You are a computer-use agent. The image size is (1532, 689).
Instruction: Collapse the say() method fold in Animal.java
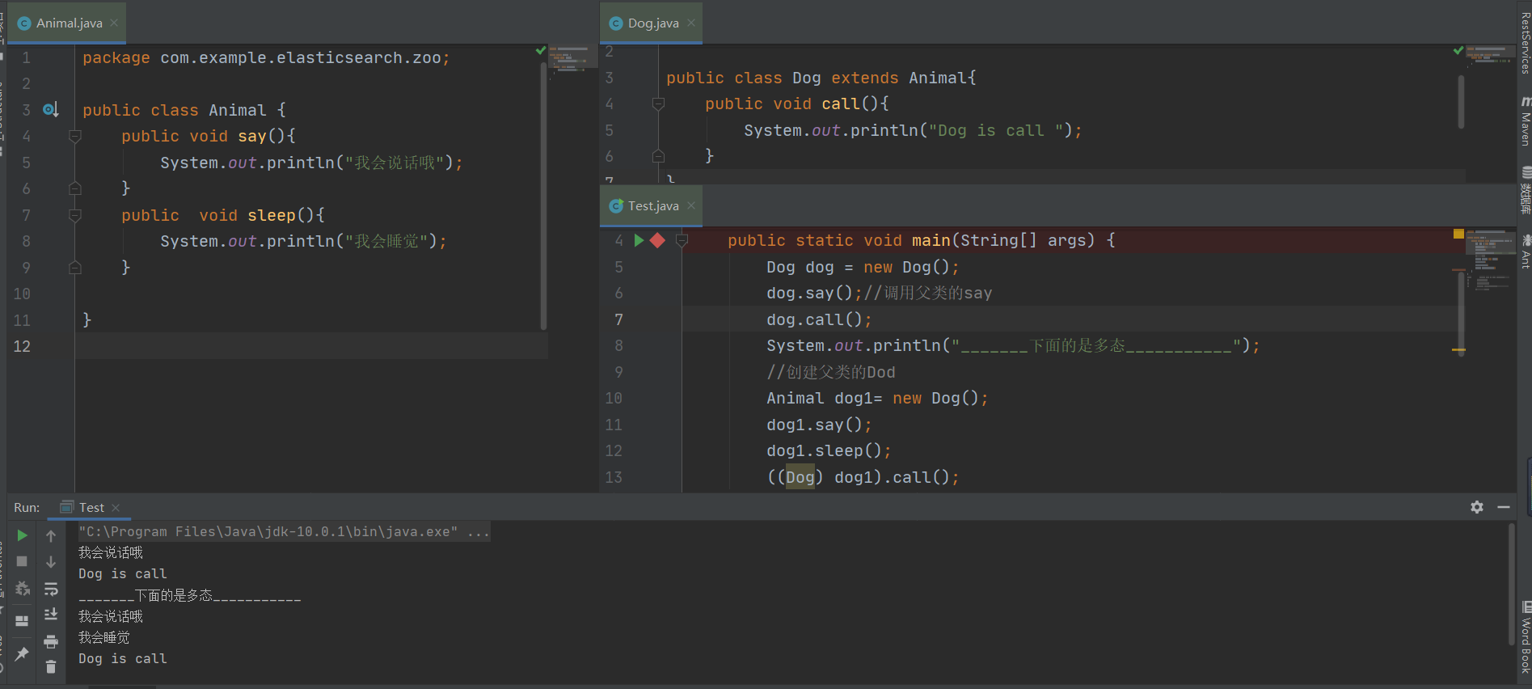coord(75,136)
